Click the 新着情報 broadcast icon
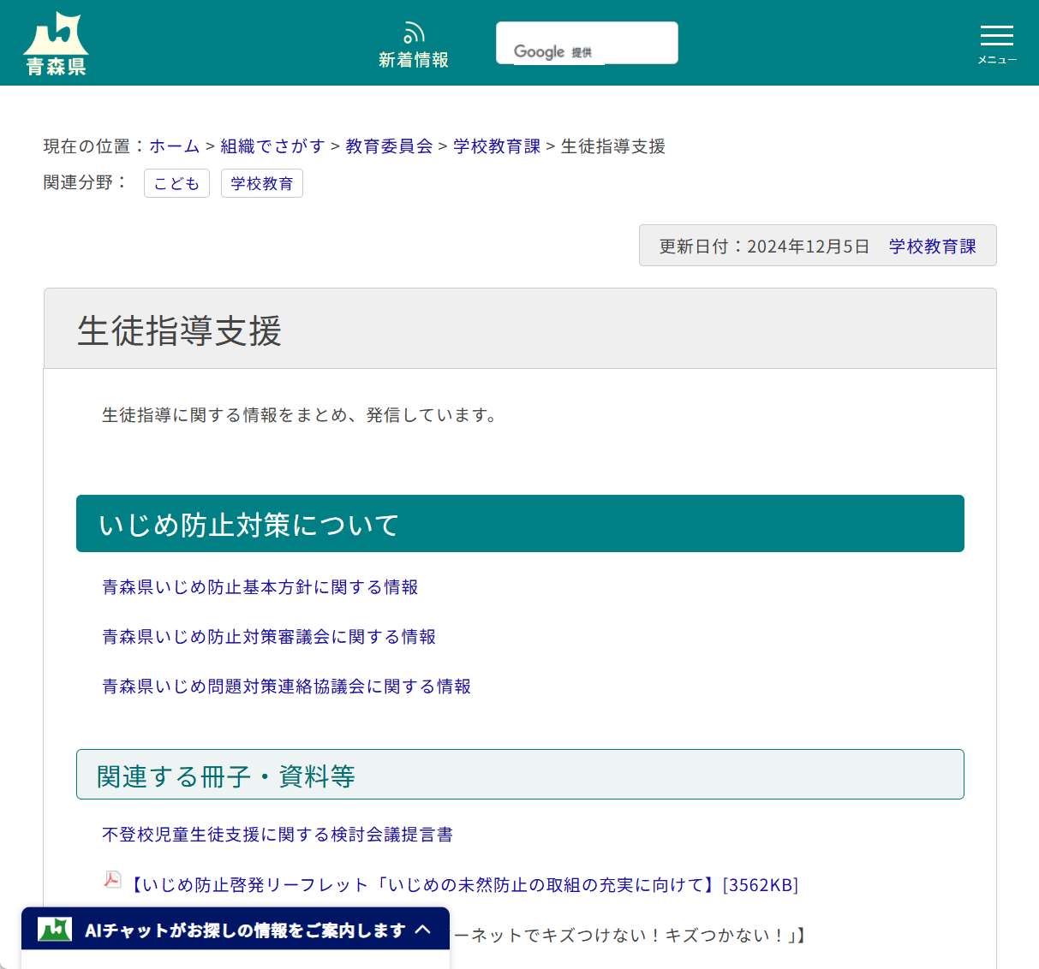The image size is (1039, 969). tap(414, 32)
